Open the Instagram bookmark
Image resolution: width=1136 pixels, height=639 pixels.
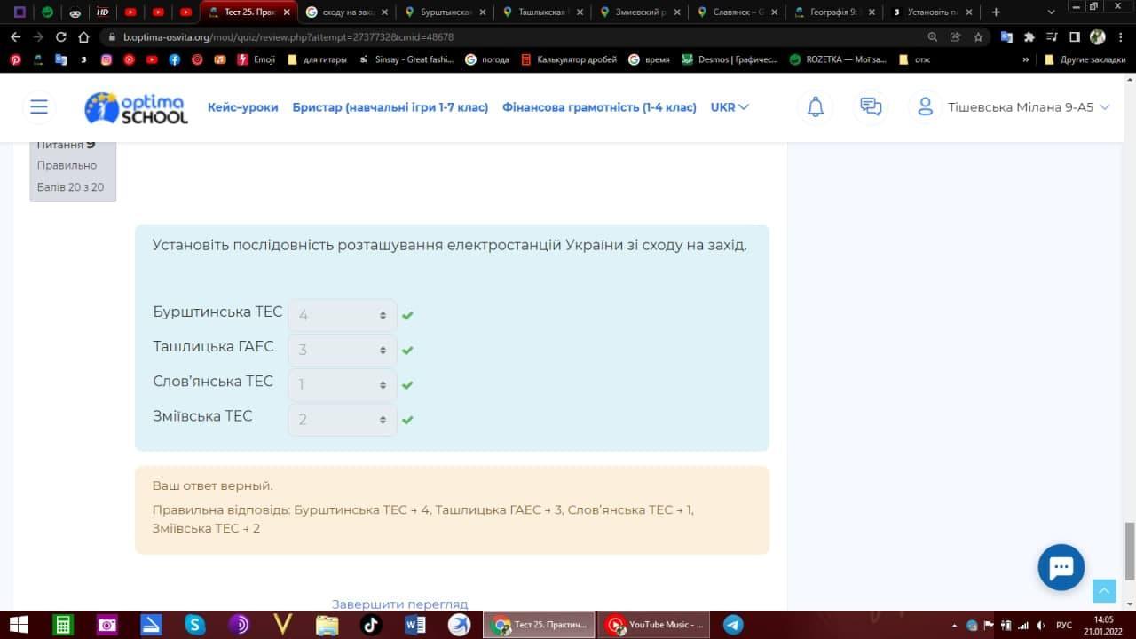pyautogui.click(x=106, y=59)
